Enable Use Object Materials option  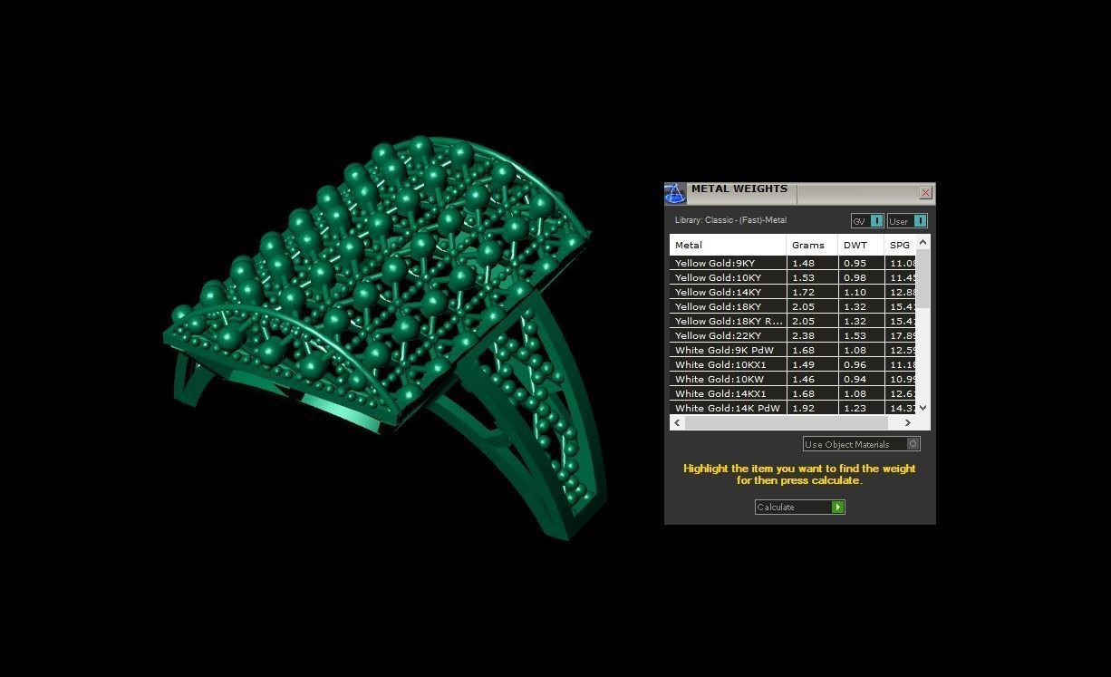[862, 444]
